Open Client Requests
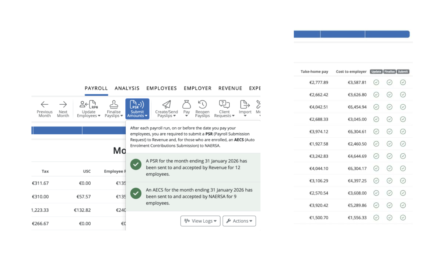The height and width of the screenshot is (268, 435). point(224,109)
